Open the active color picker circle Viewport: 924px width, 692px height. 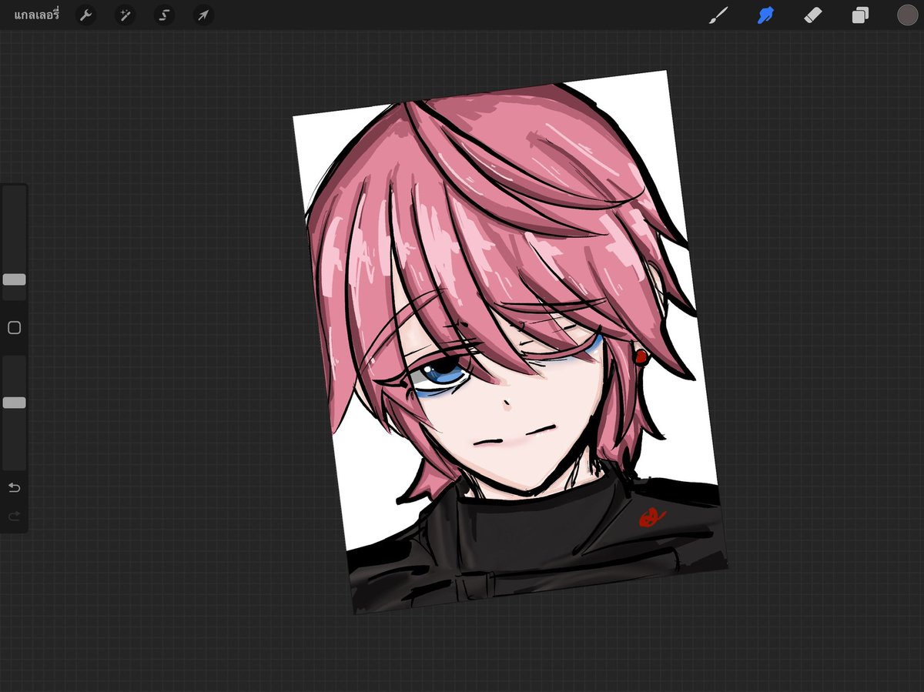click(907, 15)
